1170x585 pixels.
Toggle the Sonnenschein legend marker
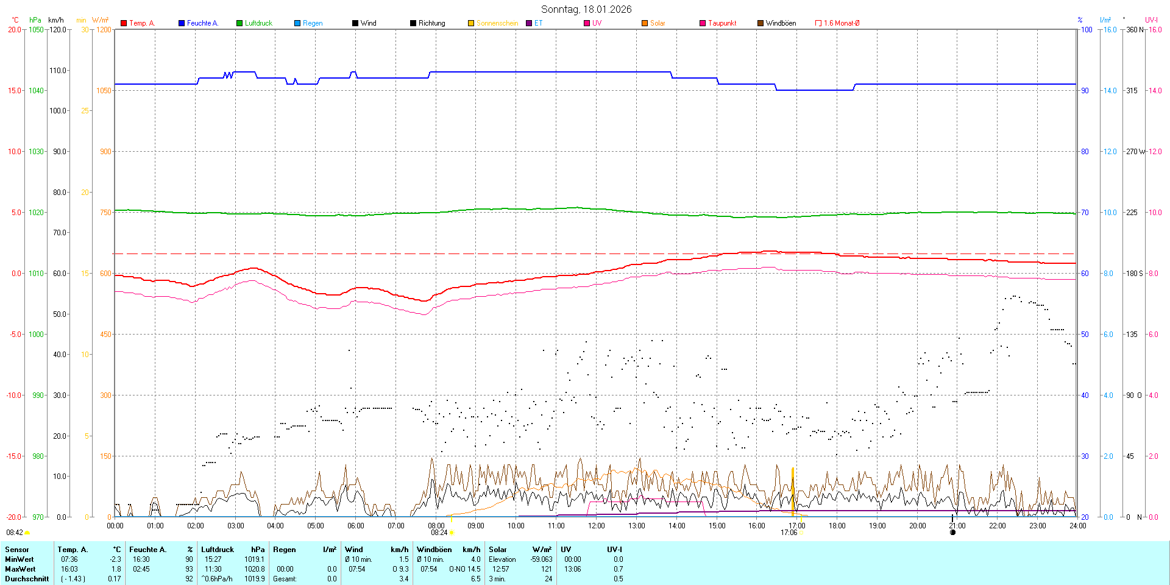pyautogui.click(x=471, y=23)
